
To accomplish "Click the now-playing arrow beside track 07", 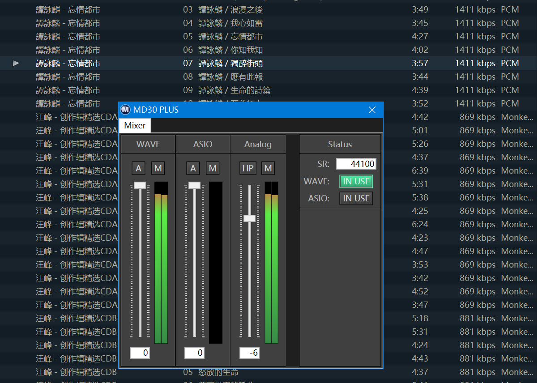I will (x=16, y=63).
